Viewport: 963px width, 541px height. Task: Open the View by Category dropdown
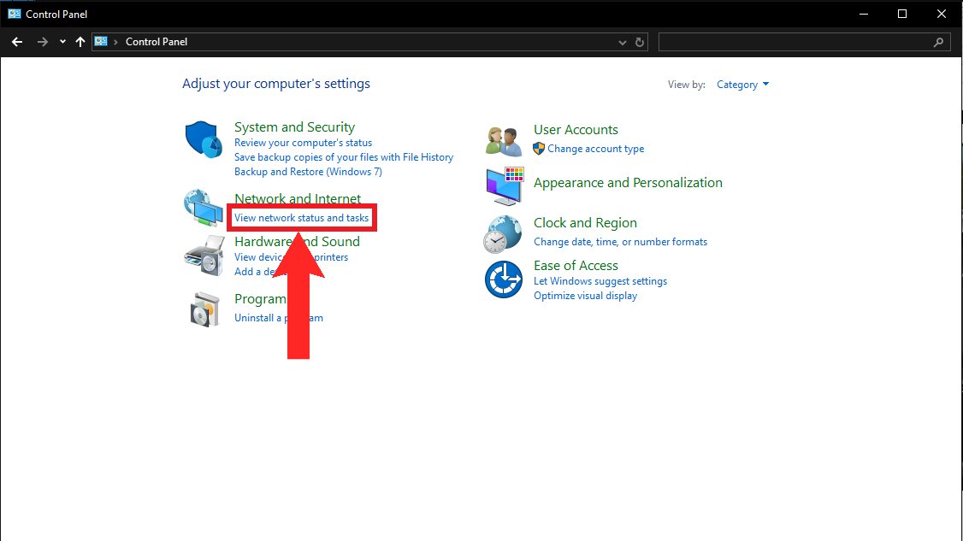point(742,85)
